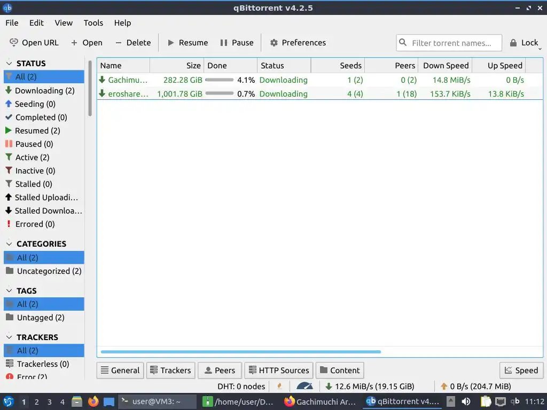The height and width of the screenshot is (410, 547).
Task: Click the download arrow icon of eroshare torrent
Action: coord(102,93)
